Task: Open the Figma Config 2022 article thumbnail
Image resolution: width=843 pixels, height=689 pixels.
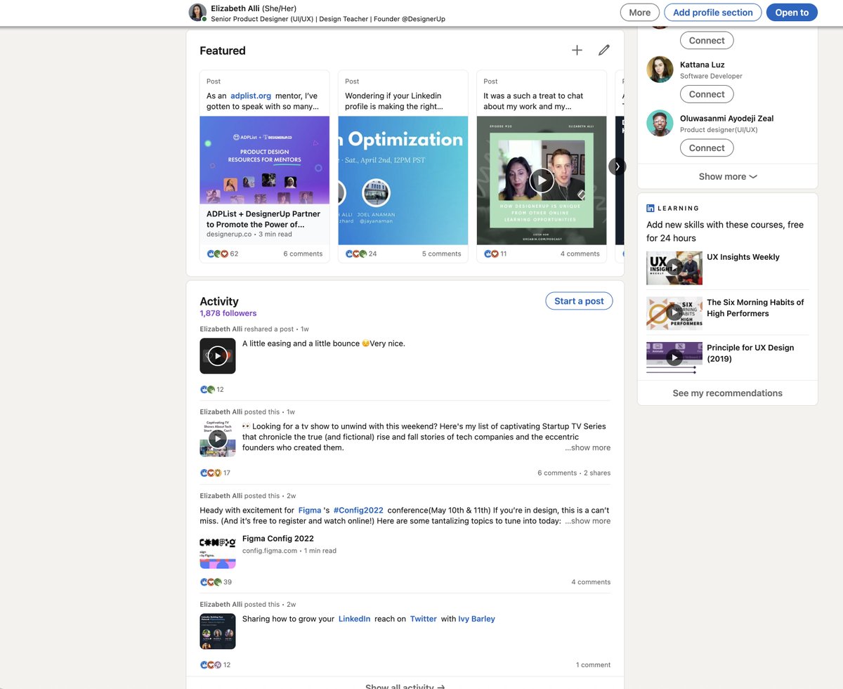Action: tap(217, 552)
